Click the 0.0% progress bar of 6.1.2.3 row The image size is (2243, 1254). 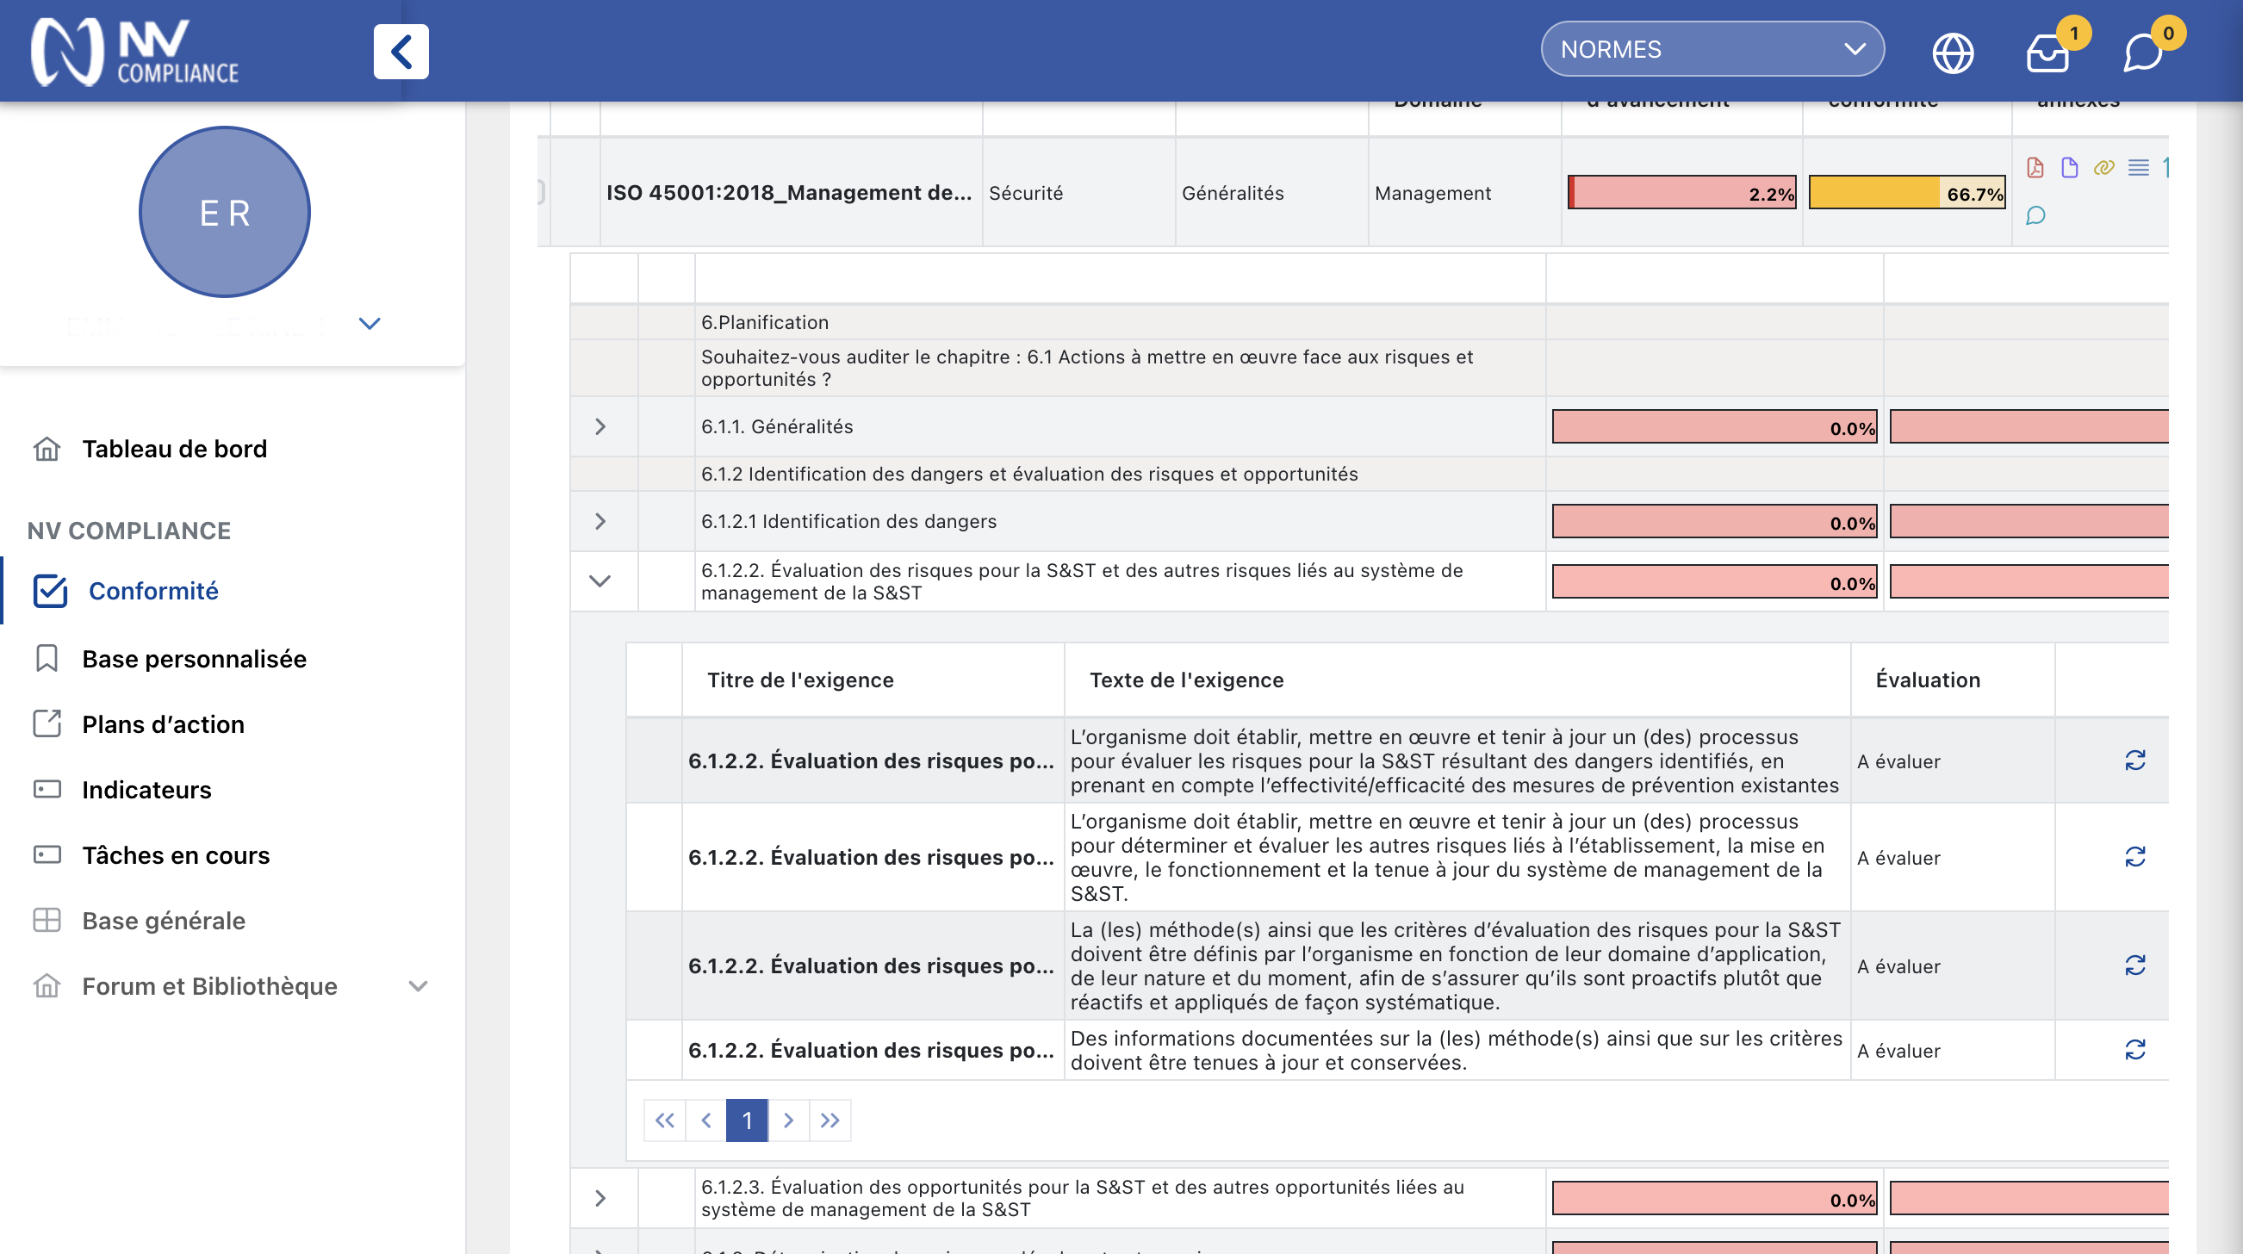pos(1714,1198)
